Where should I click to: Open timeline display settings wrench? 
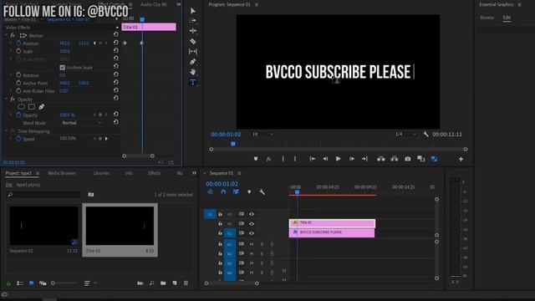[x=262, y=192]
